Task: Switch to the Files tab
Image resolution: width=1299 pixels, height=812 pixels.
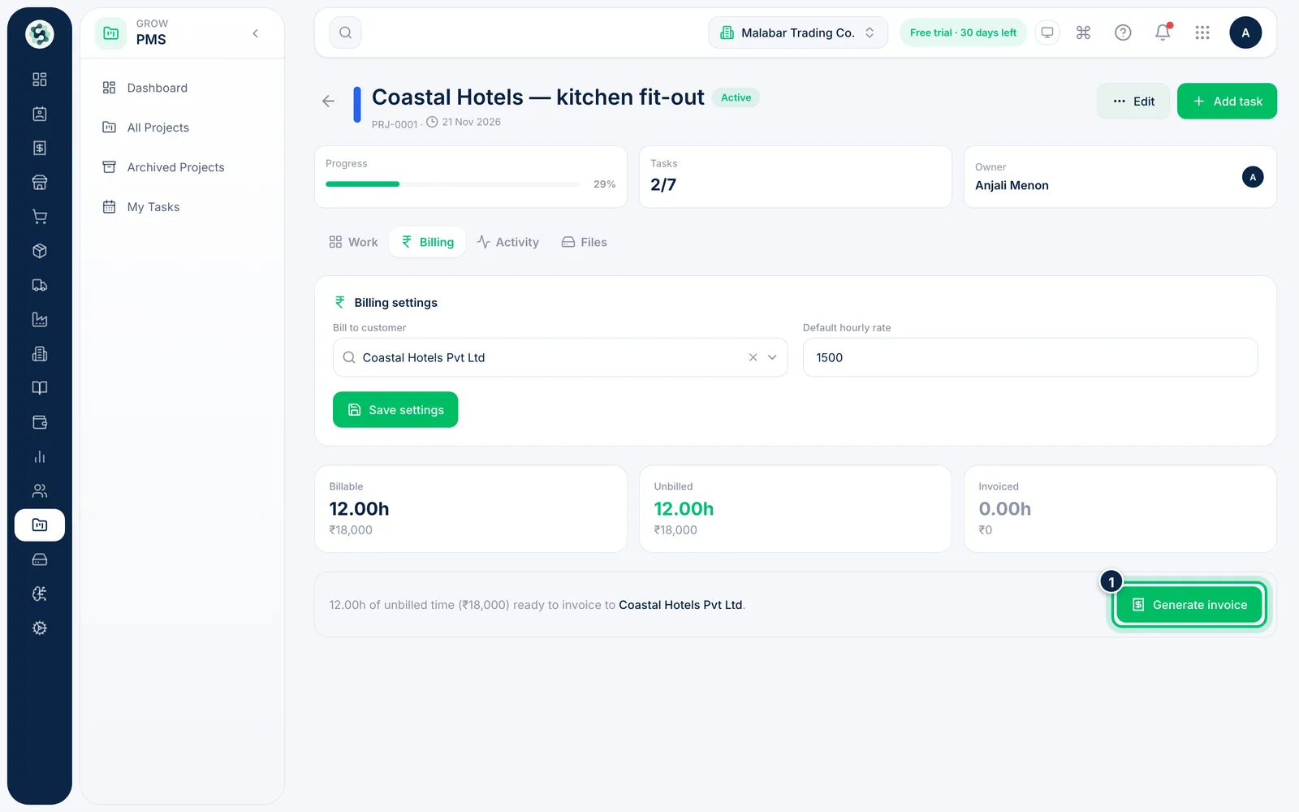Action: pyautogui.click(x=584, y=242)
